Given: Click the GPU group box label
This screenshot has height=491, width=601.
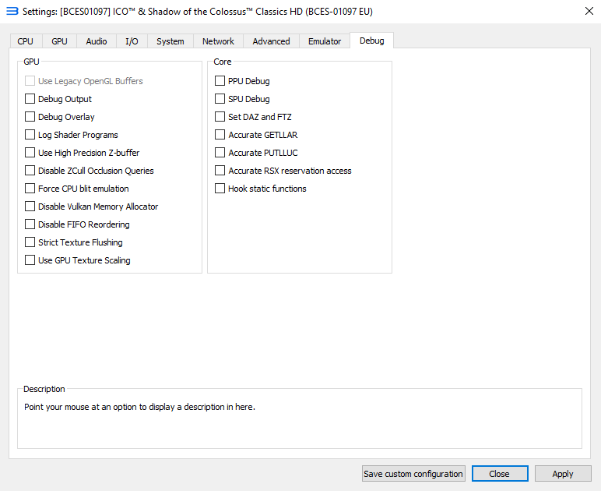Looking at the screenshot, I should (x=31, y=62).
